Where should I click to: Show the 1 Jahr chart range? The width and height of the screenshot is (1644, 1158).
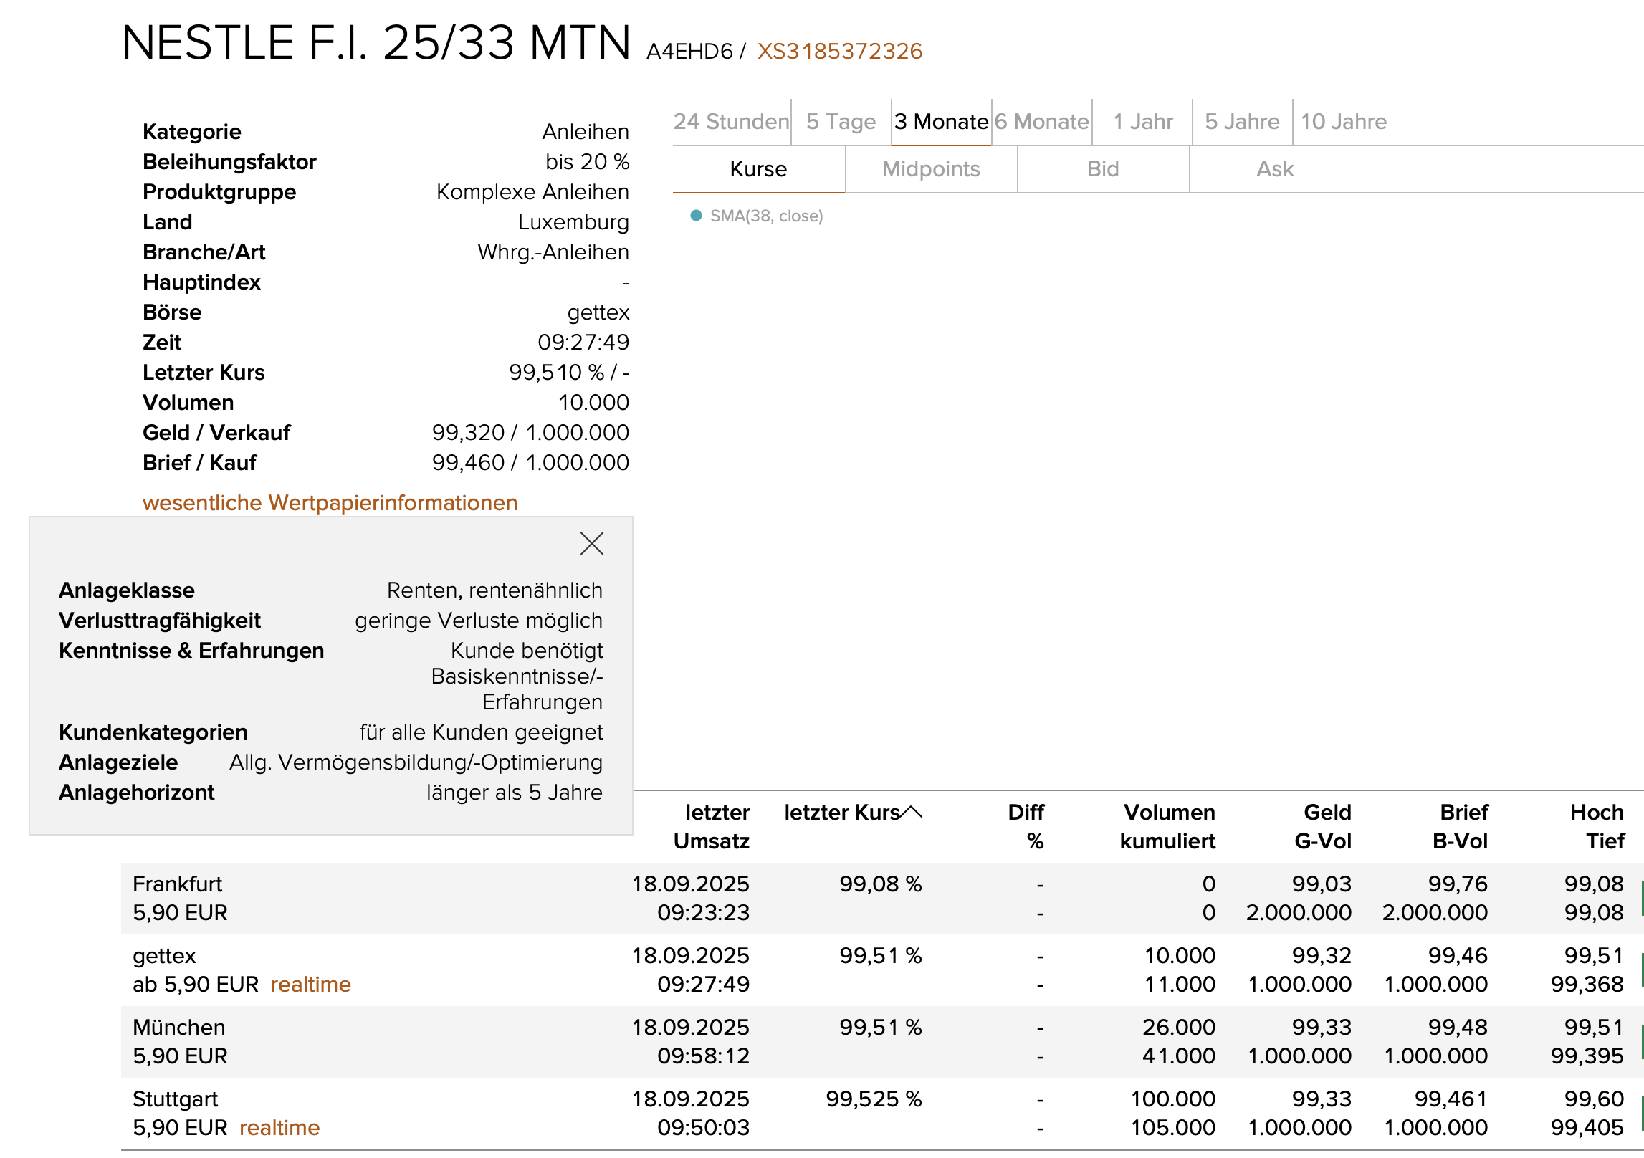(x=1142, y=122)
